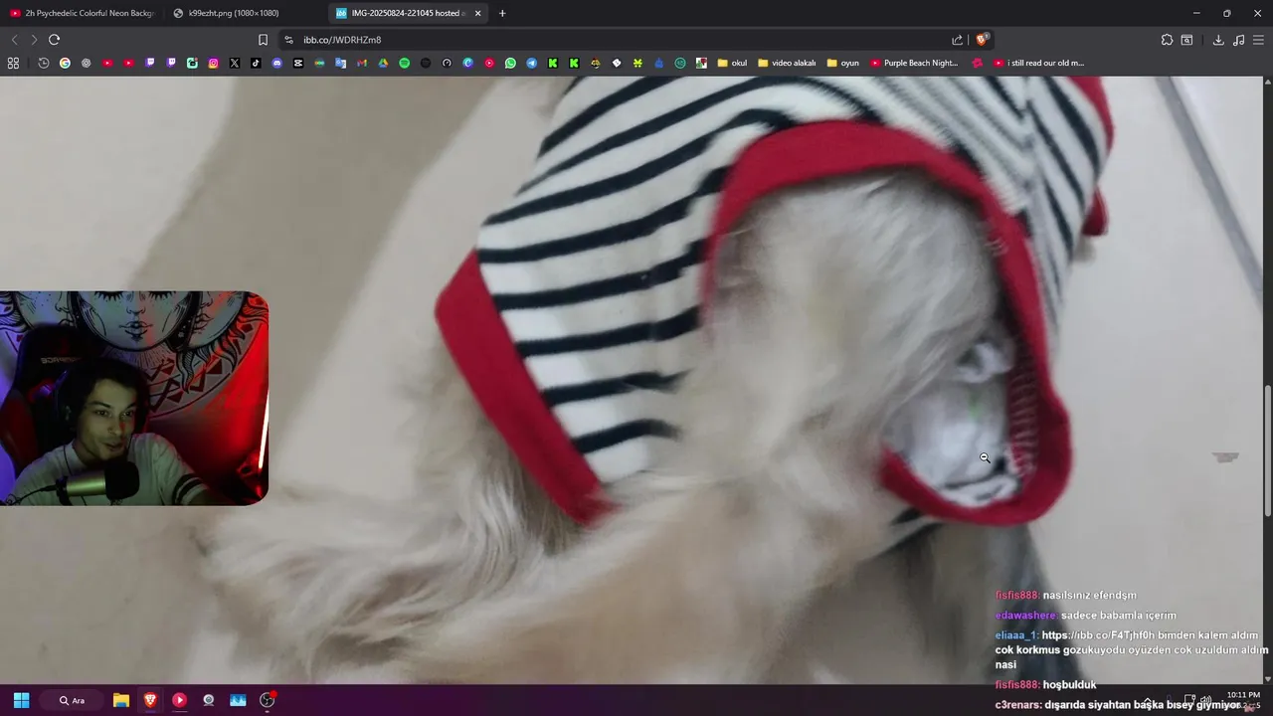Open the history clock bookmark
This screenshot has width=1273, height=716.
tap(44, 63)
